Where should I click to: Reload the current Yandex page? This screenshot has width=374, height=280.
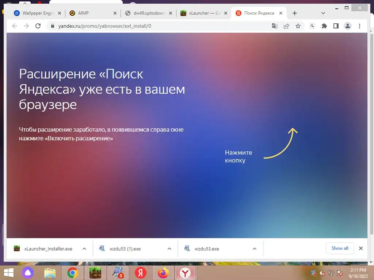pyautogui.click(x=38, y=26)
